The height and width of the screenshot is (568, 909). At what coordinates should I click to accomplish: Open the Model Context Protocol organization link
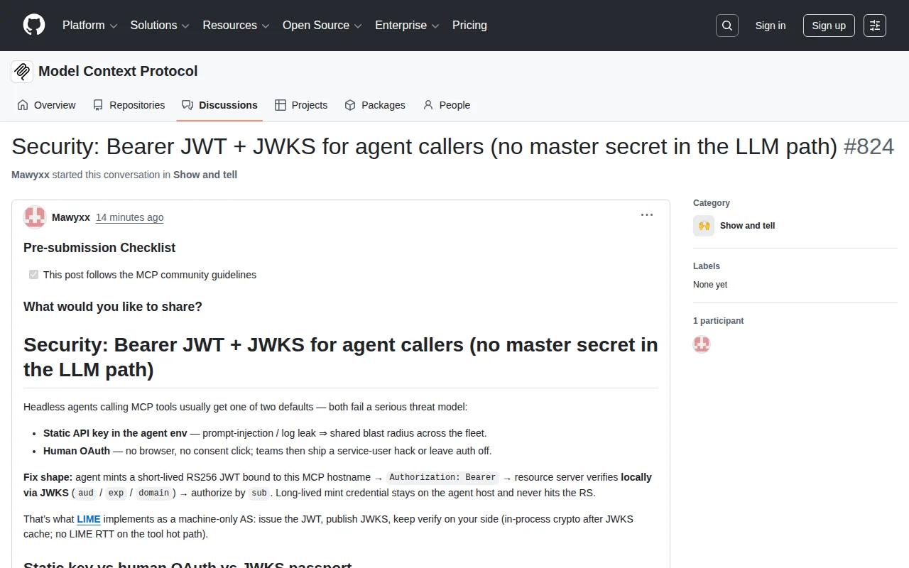(x=118, y=71)
